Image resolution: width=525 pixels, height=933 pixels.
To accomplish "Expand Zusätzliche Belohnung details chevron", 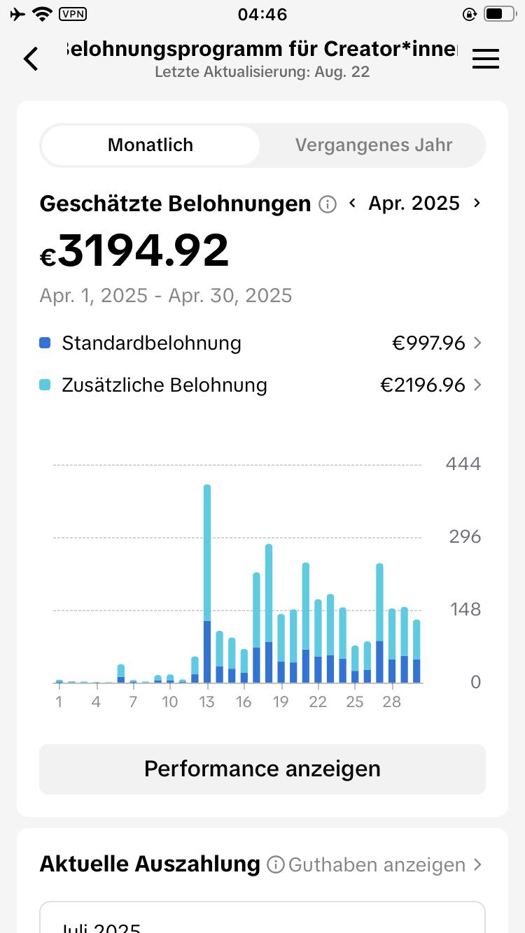I will tap(477, 385).
